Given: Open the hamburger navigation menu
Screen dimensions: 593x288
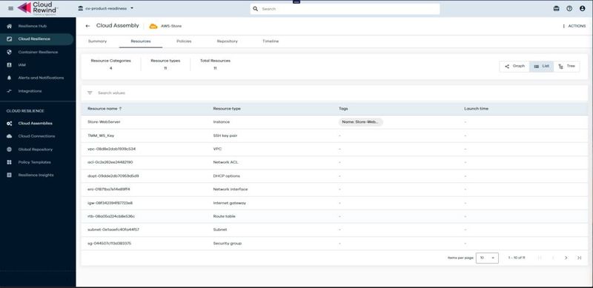Looking at the screenshot, I should point(10,8).
